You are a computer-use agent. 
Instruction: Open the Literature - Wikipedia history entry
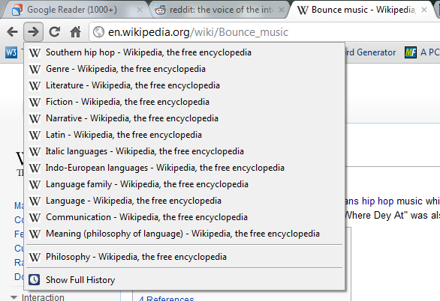coord(185,85)
